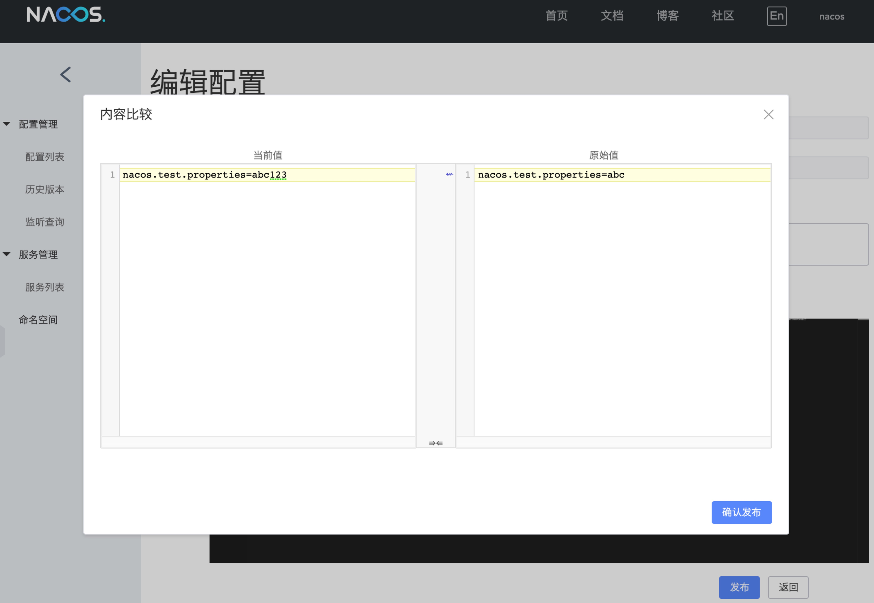Image resolution: width=874 pixels, height=603 pixels.
Task: Open 文档 in the top navigation
Action: [x=612, y=16]
